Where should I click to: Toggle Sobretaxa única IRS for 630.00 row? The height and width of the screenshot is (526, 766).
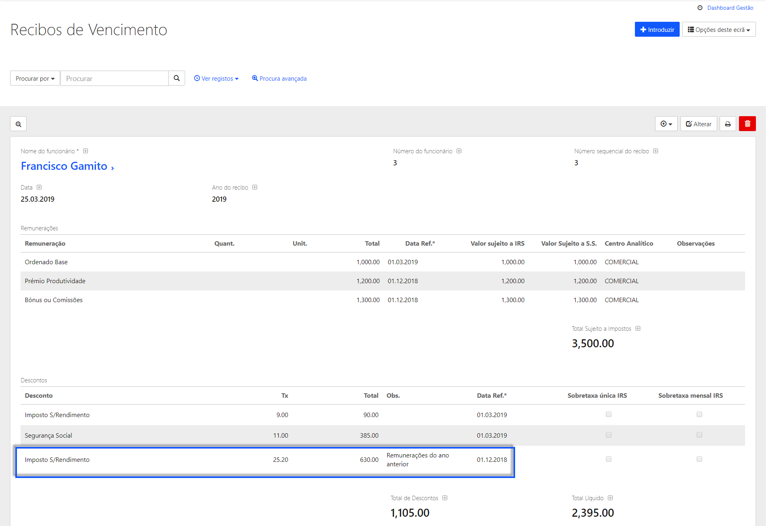pos(609,459)
